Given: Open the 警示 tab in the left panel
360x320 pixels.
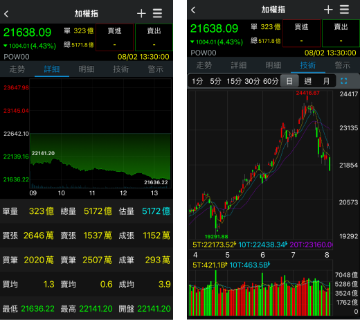Looking at the screenshot, I should [156, 69].
